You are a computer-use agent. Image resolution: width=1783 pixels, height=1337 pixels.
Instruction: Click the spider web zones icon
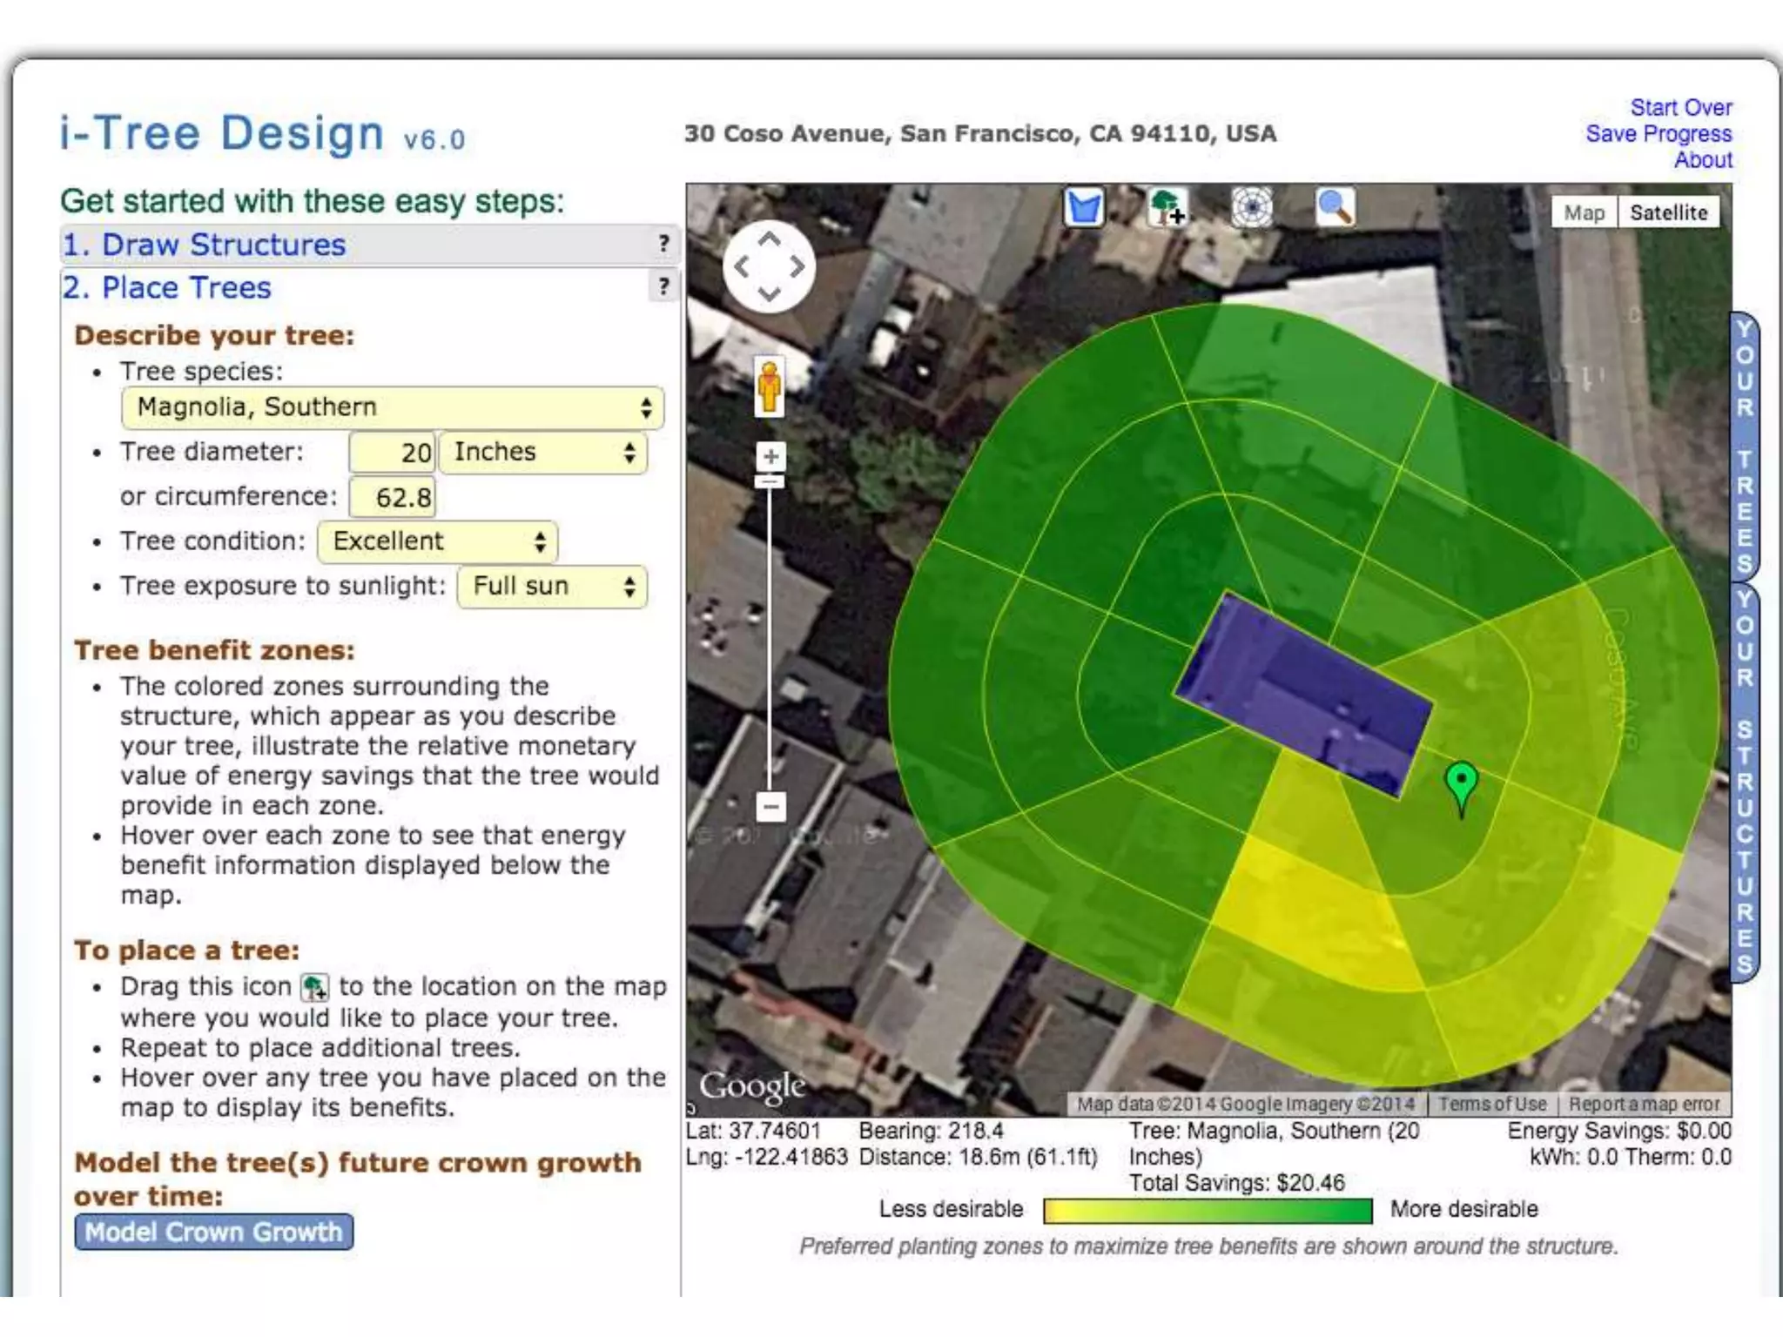tap(1251, 207)
